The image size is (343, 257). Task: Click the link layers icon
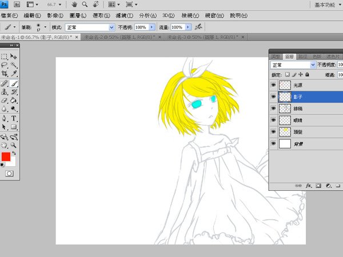point(298,186)
